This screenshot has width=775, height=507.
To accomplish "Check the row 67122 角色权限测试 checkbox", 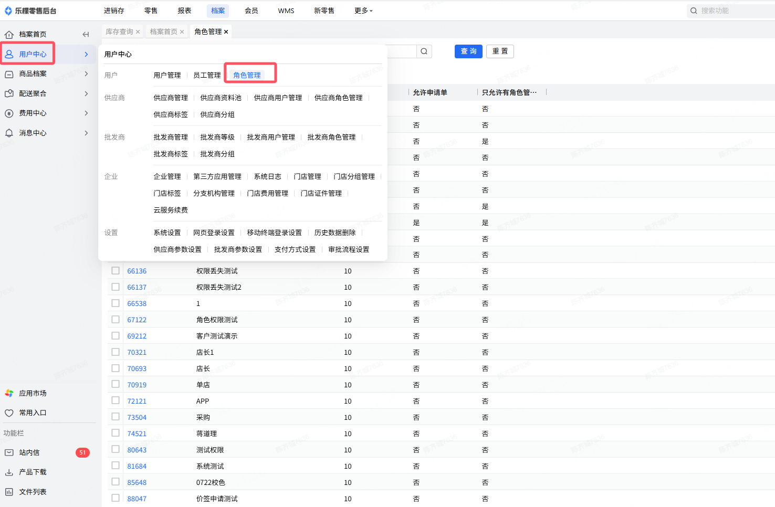I will 116,320.
